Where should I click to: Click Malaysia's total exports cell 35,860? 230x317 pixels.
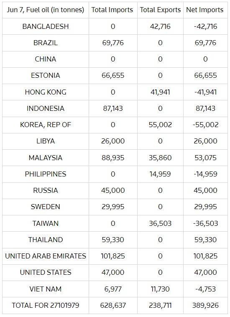point(160,158)
